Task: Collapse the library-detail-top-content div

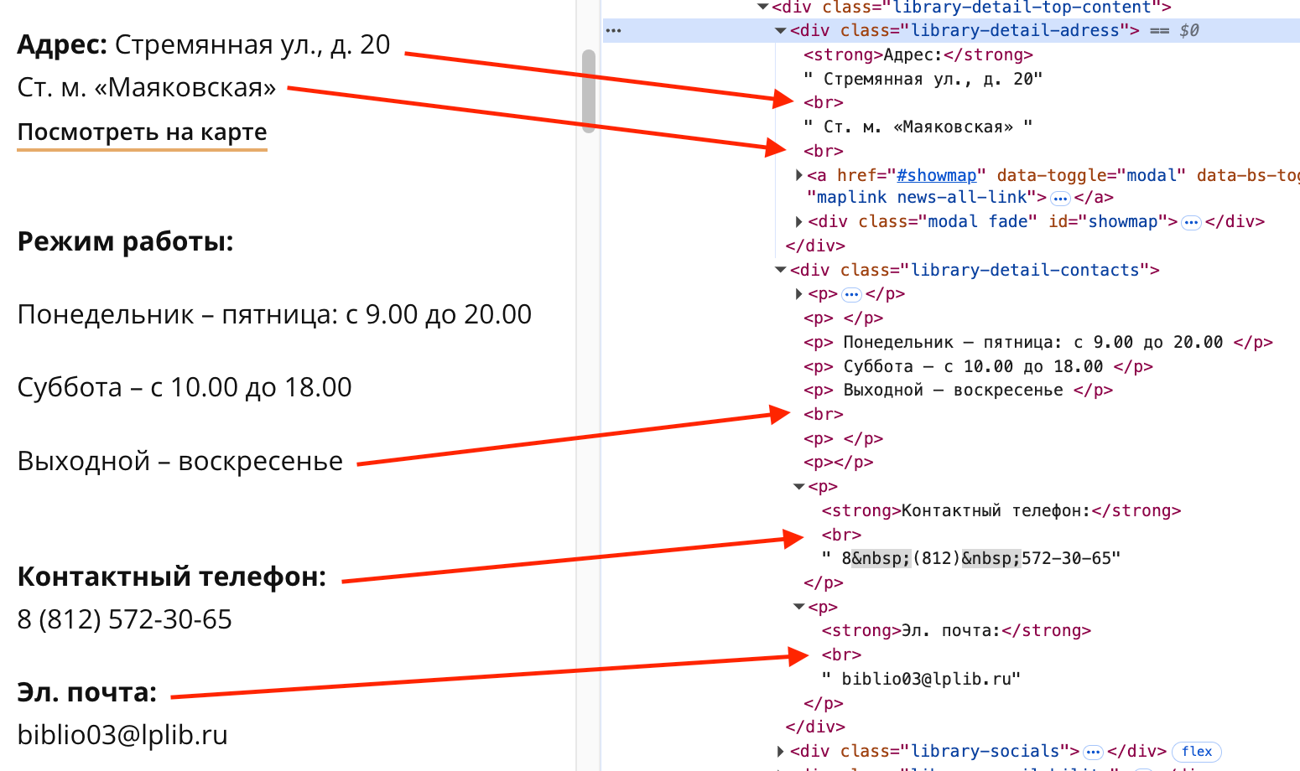Action: pyautogui.click(x=762, y=7)
